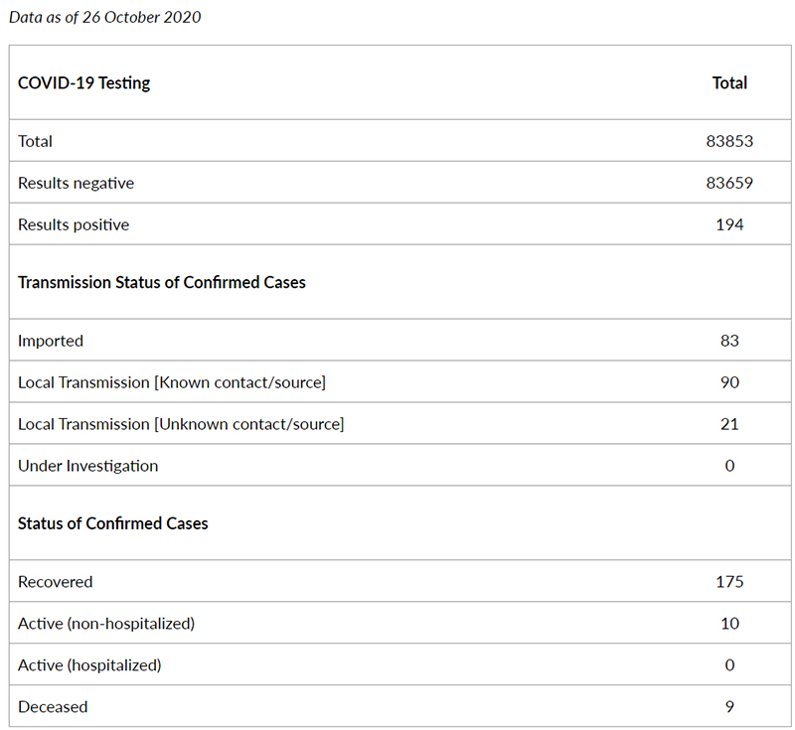Click the 'Data as of 26 October 2020' text

[105, 17]
